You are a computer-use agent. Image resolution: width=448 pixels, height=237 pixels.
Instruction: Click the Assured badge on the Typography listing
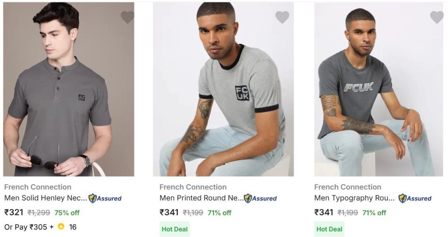pyautogui.click(x=416, y=199)
